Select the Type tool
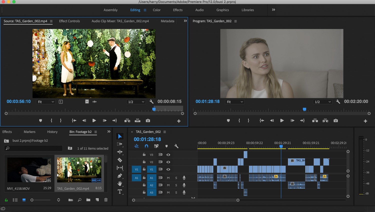375x212 pixels. point(120,192)
